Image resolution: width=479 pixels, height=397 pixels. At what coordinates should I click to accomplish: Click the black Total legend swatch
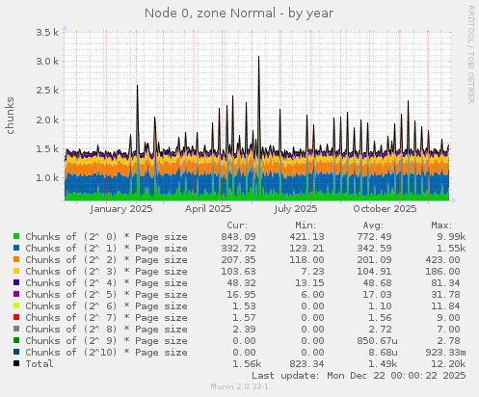[x=16, y=363]
